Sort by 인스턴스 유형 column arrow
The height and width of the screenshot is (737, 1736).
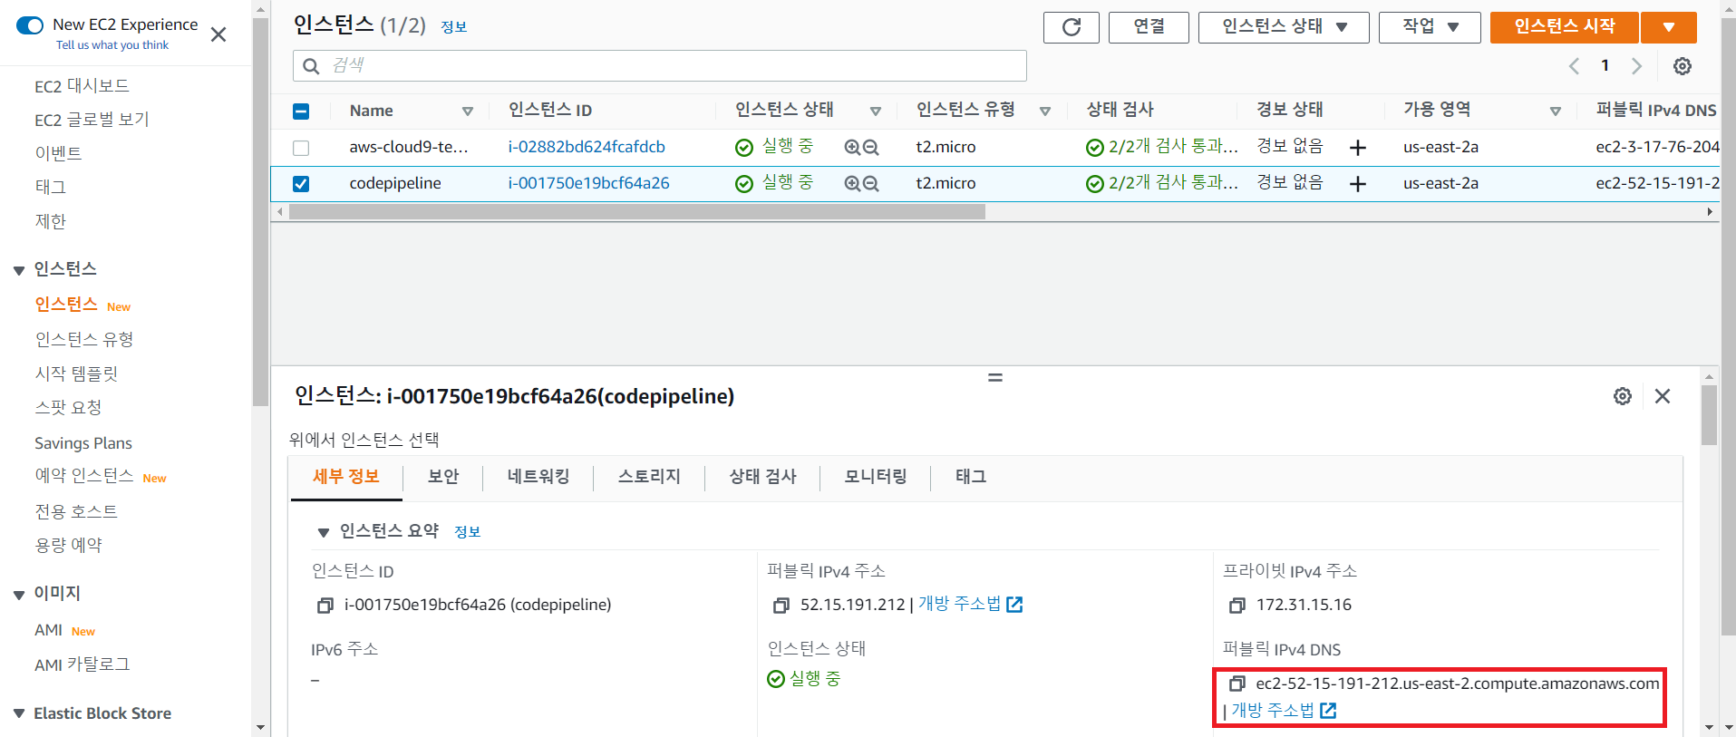pos(1045,112)
